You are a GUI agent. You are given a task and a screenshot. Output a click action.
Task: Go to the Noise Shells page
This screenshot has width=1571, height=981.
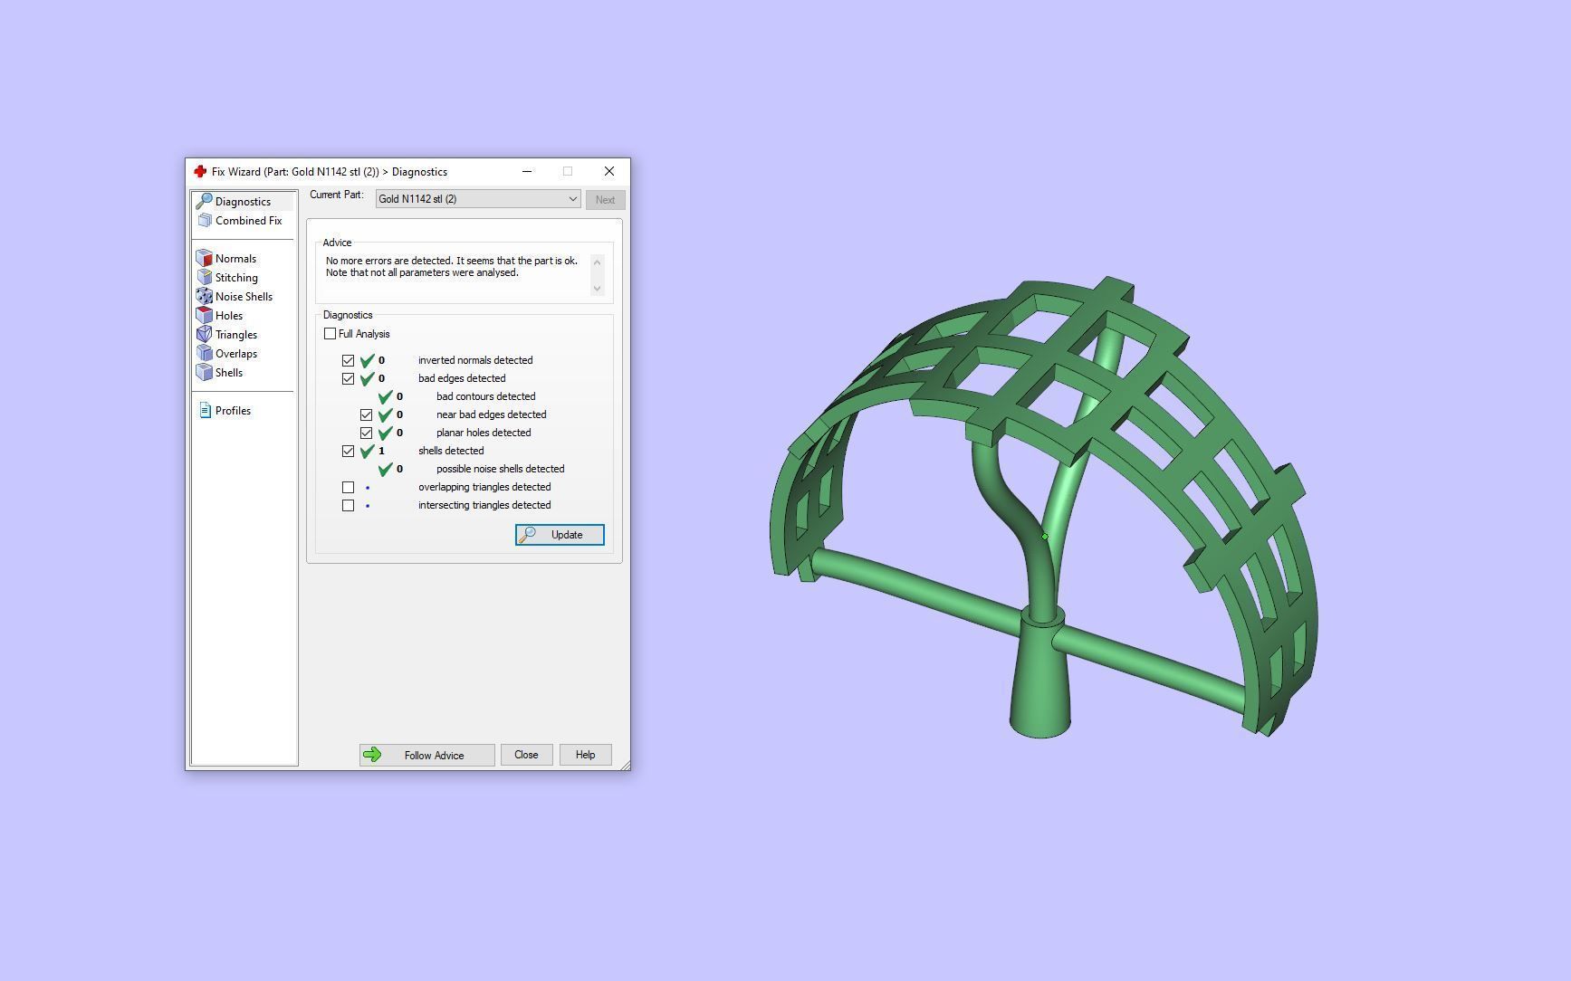[x=244, y=297]
